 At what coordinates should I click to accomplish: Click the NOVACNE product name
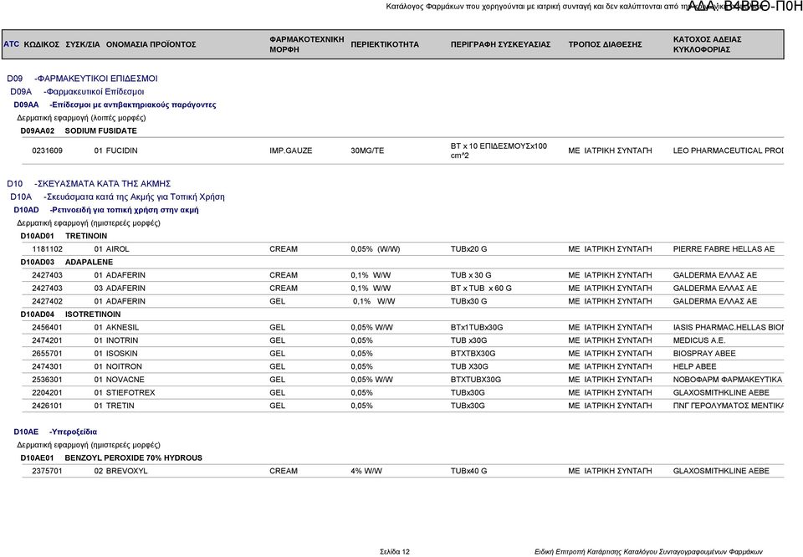[125, 380]
